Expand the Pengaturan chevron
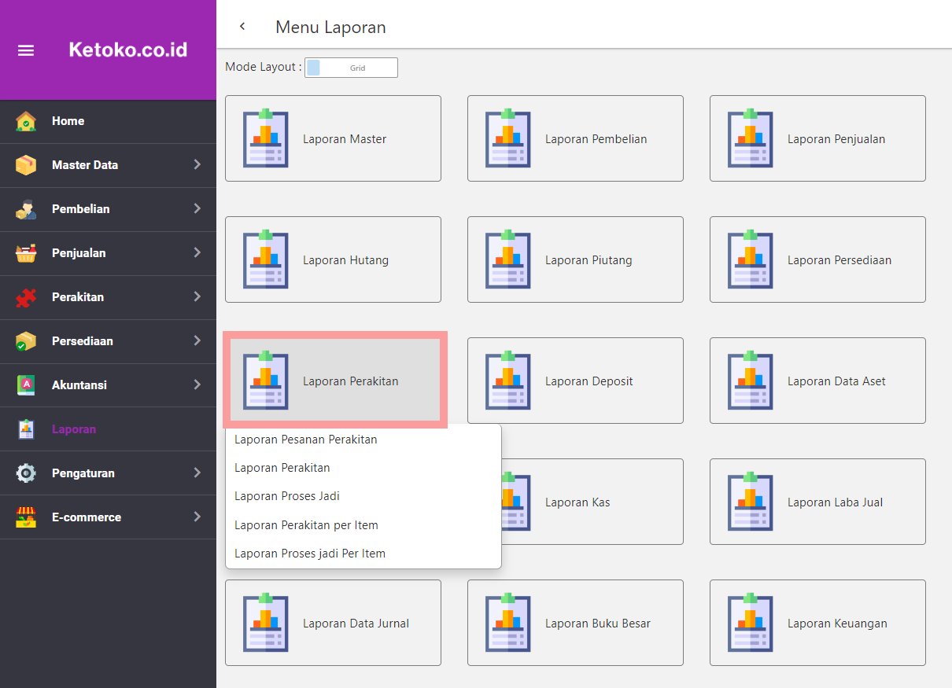 click(197, 473)
